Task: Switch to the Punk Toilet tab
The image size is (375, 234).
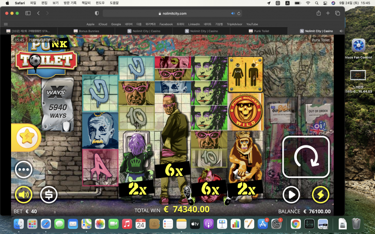Action: (x=259, y=31)
